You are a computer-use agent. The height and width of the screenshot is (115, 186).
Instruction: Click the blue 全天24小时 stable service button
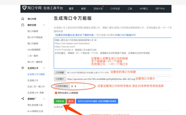pos(97,101)
